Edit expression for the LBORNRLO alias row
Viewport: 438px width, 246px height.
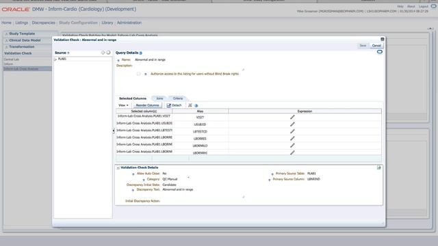point(292,146)
